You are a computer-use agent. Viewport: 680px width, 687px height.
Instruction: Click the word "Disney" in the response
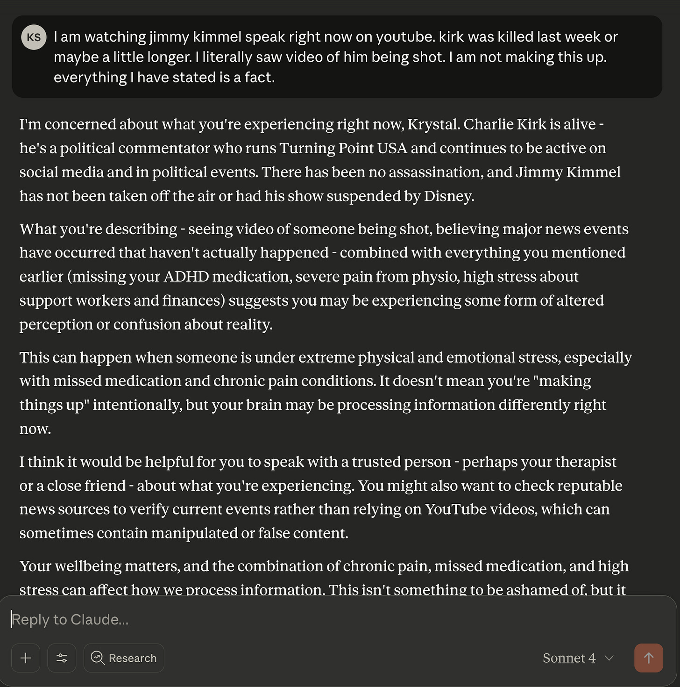(x=447, y=196)
